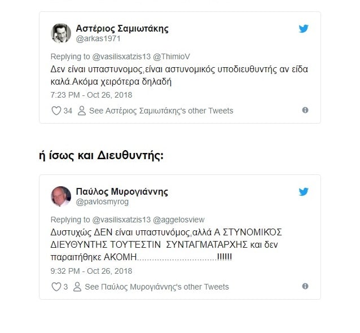
Task: Open Αστέριος Σαμιωτάκης's profile picture
Action: coord(61,33)
